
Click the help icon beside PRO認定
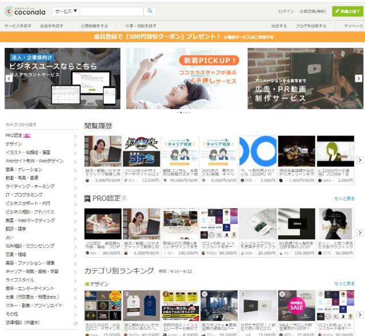[x=124, y=198]
